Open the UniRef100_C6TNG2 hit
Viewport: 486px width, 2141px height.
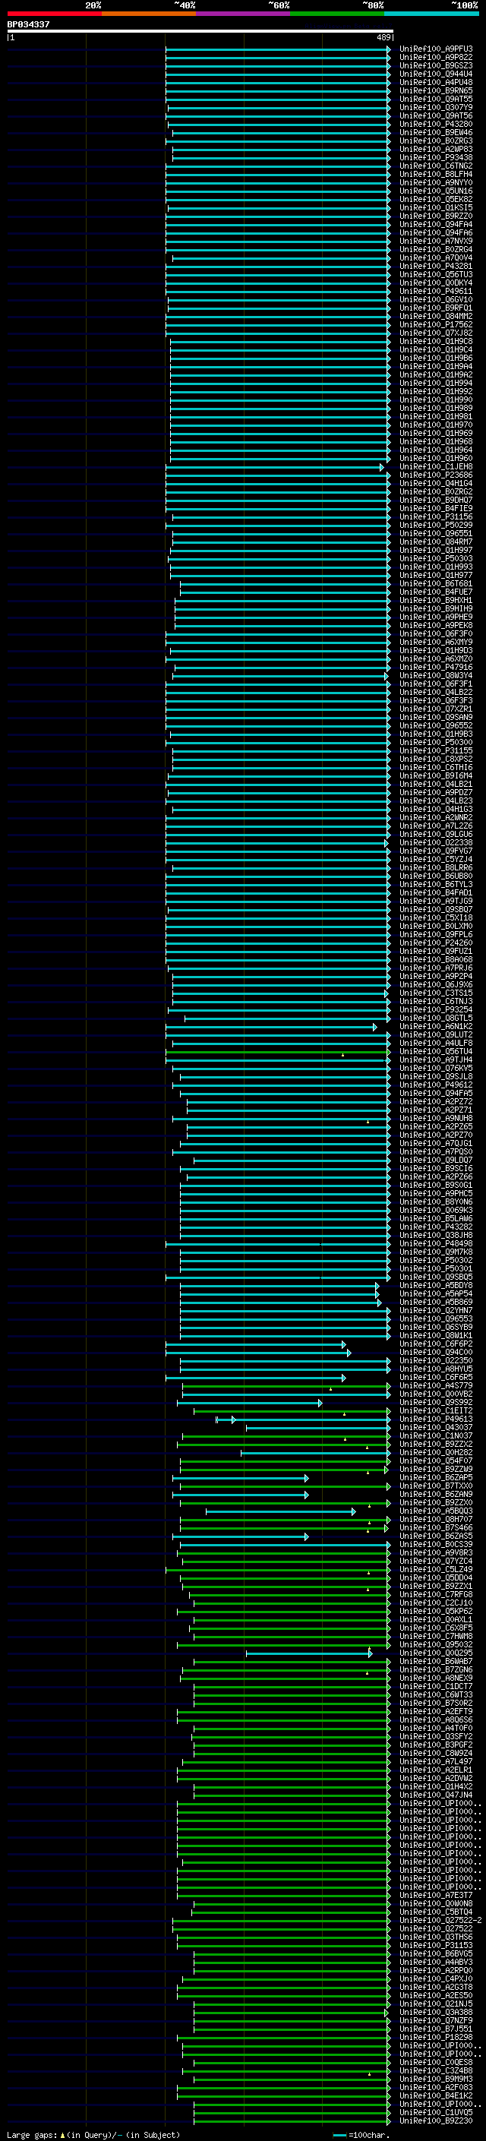436,166
